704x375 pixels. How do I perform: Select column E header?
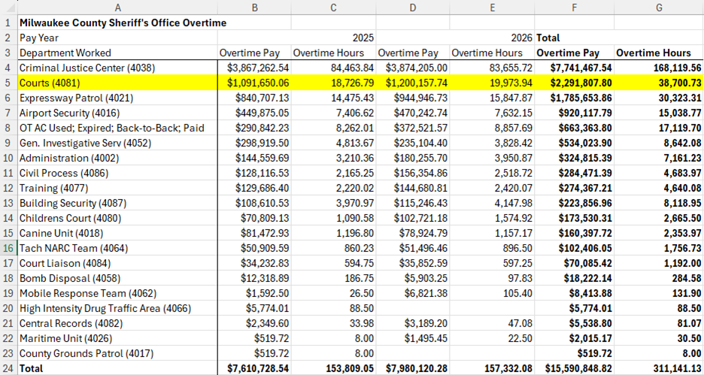tap(492, 8)
